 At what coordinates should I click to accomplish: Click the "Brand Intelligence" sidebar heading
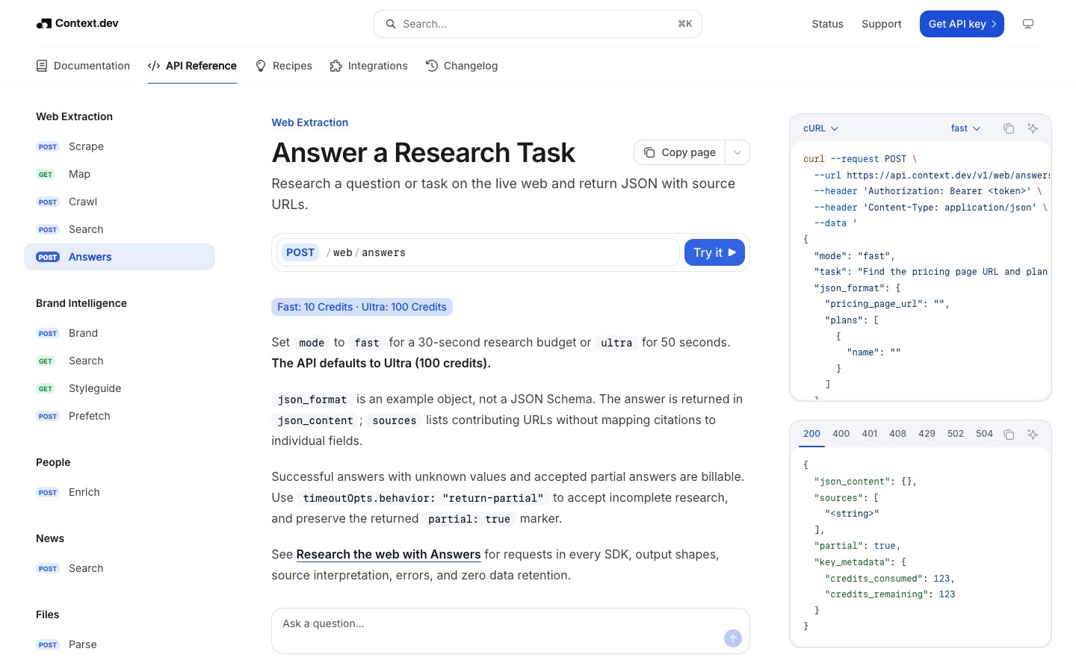point(81,303)
